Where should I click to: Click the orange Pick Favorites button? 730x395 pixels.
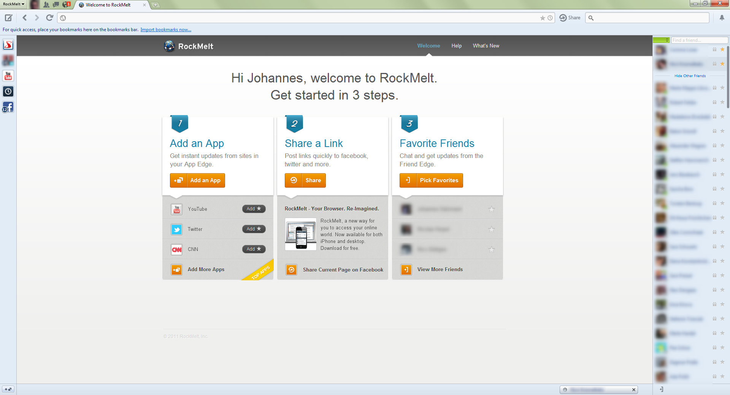431,180
